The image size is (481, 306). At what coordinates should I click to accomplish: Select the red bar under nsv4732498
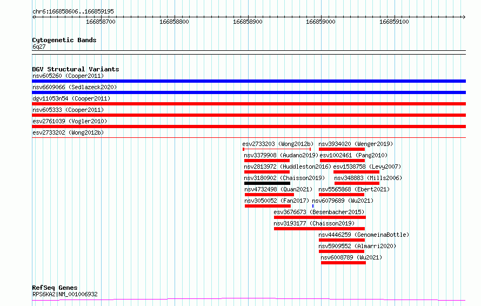[x=269, y=195]
